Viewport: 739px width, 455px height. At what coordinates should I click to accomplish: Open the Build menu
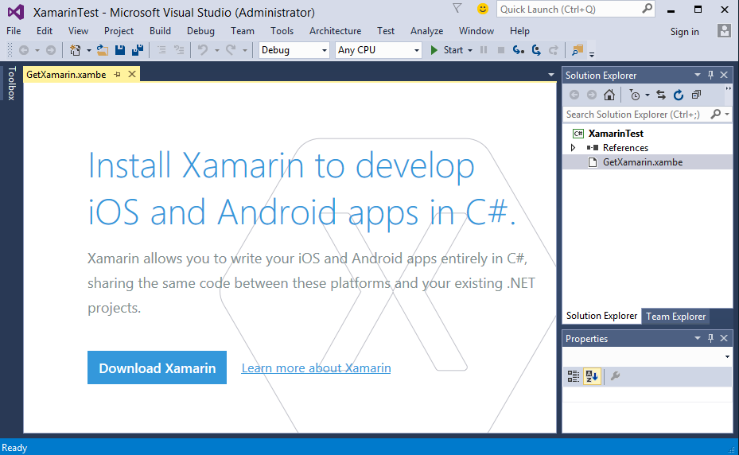tap(160, 31)
